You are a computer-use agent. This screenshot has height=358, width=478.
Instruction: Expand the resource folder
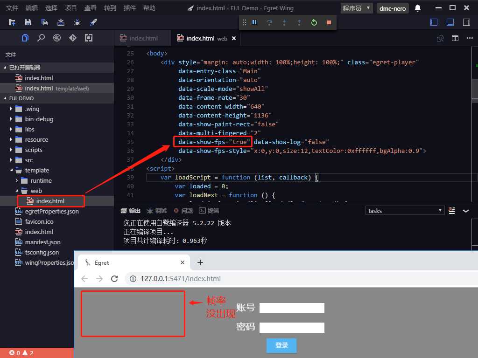pyautogui.click(x=11, y=140)
